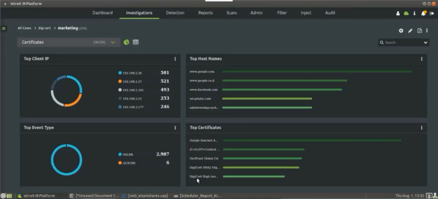
Task: Open the Reports tab
Action: 205,13
